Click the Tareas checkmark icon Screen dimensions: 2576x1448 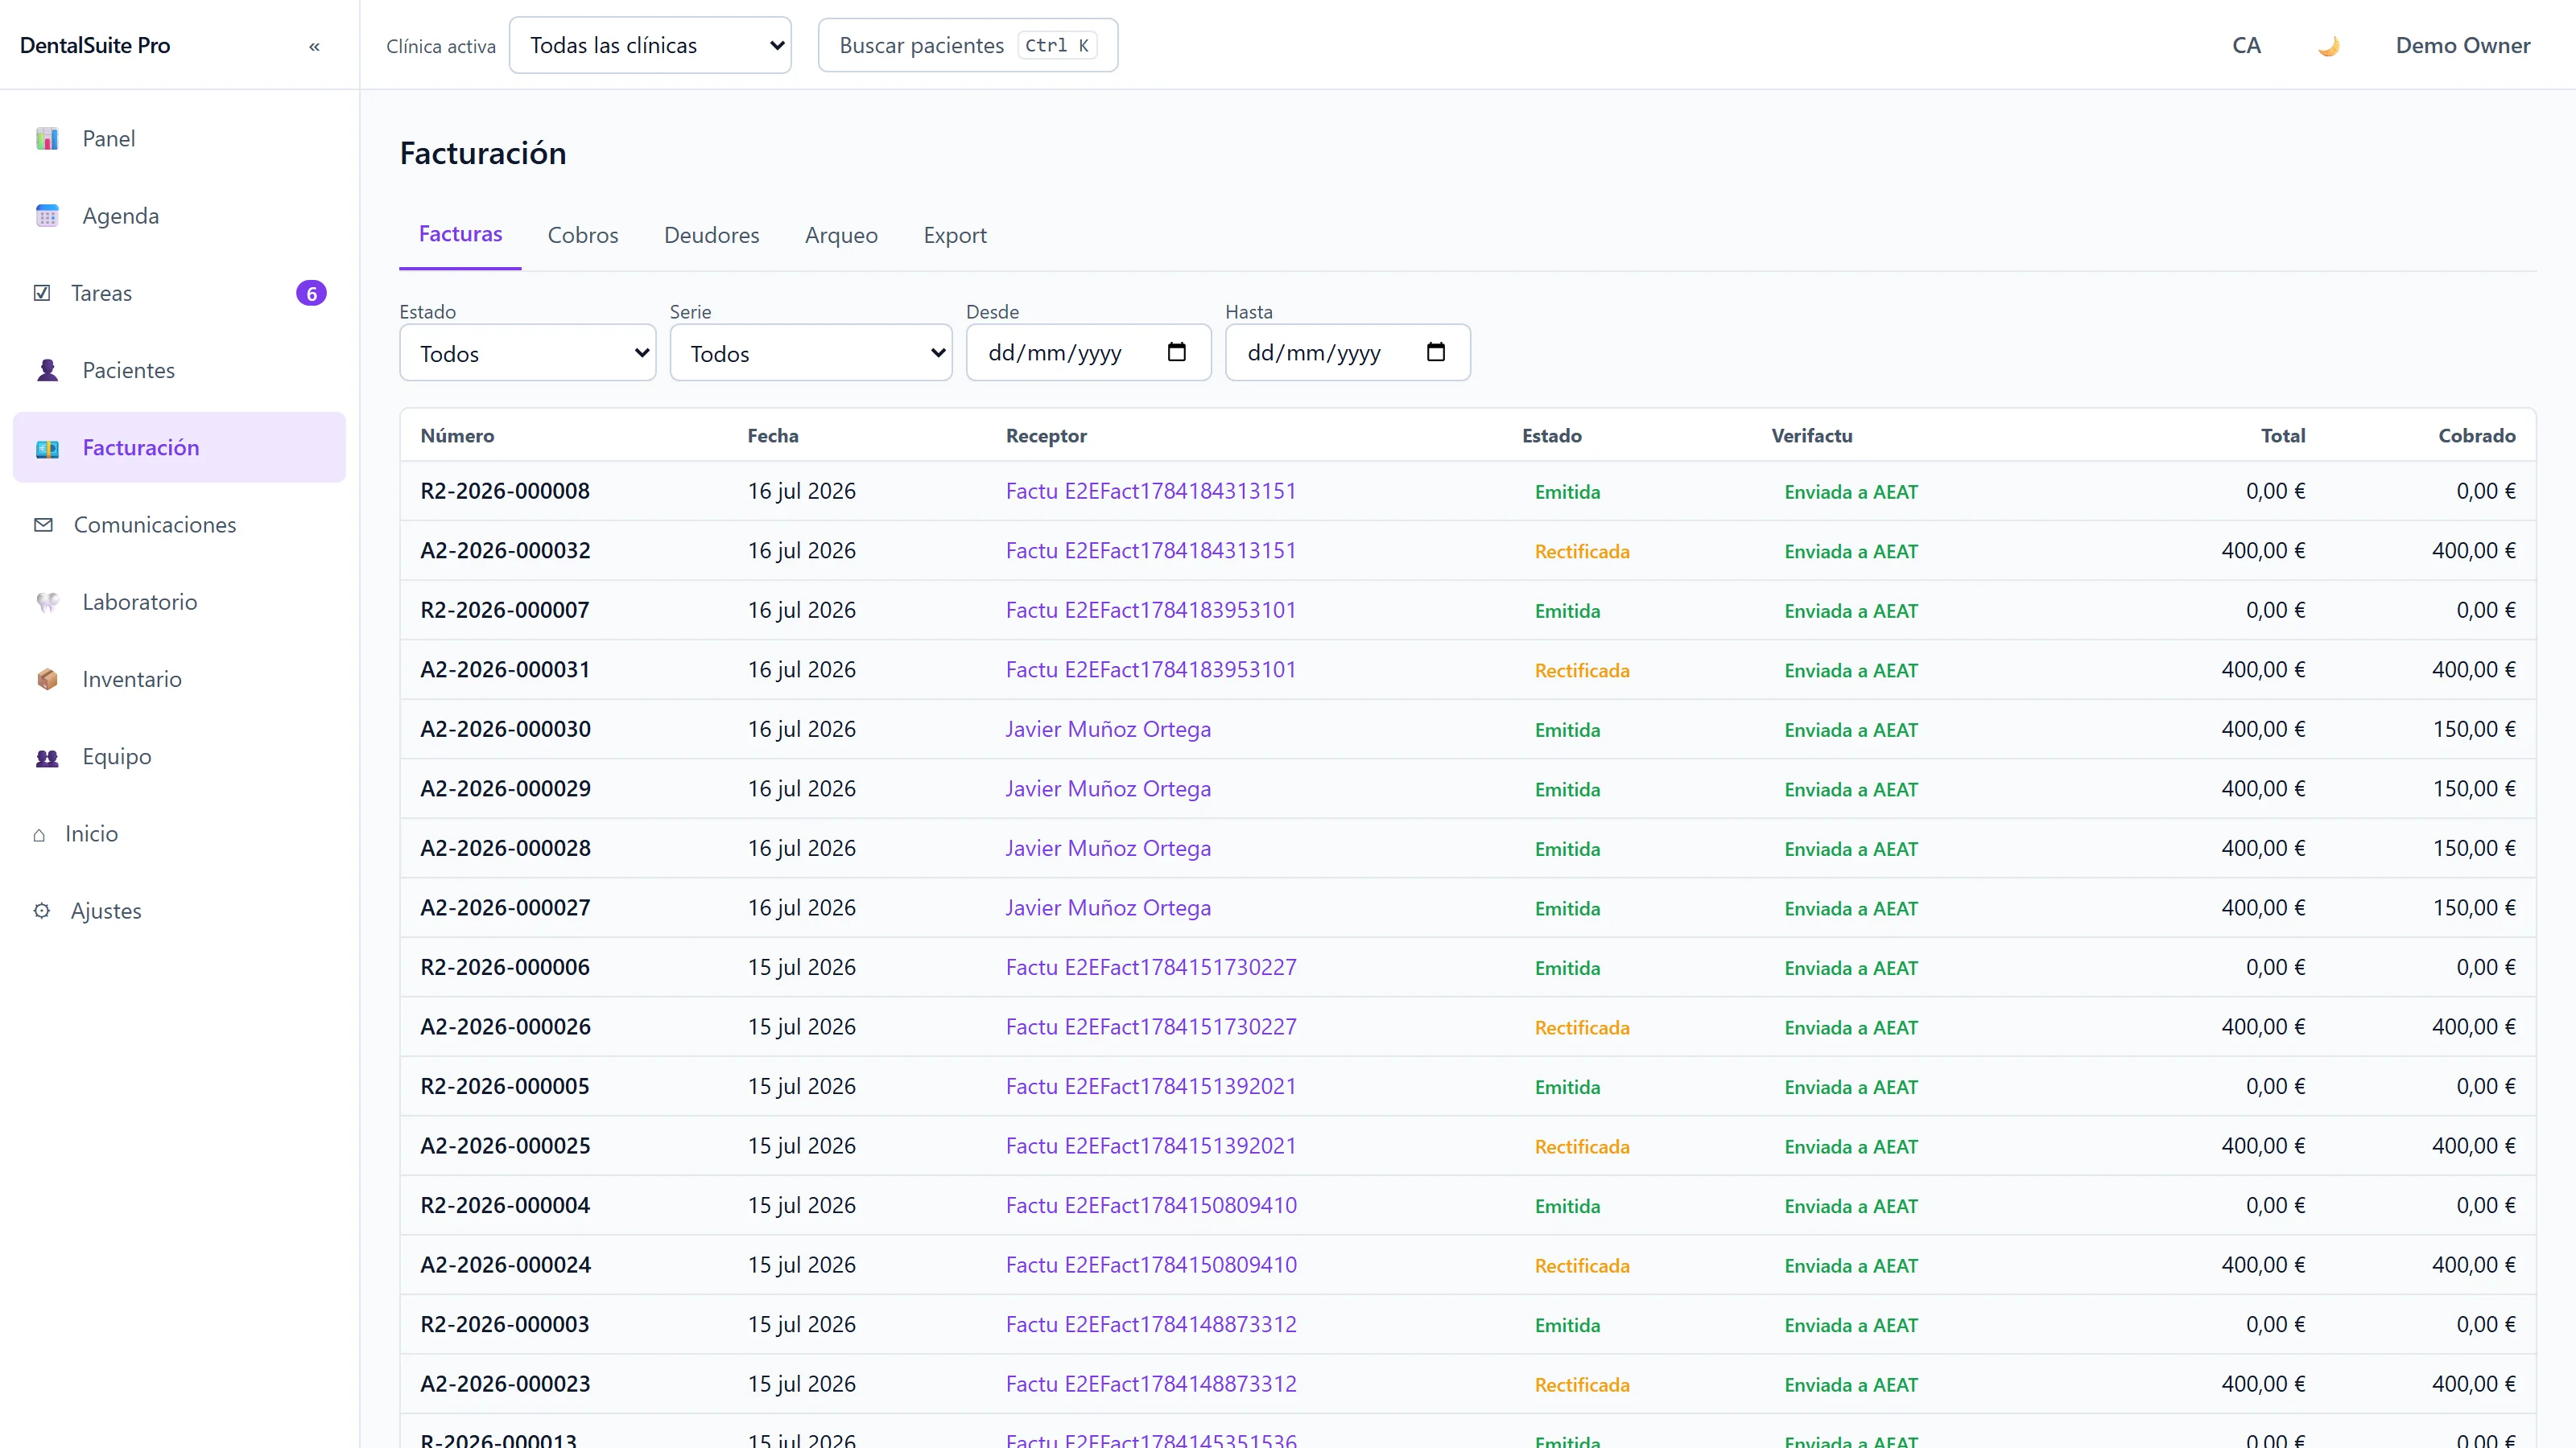[42, 293]
